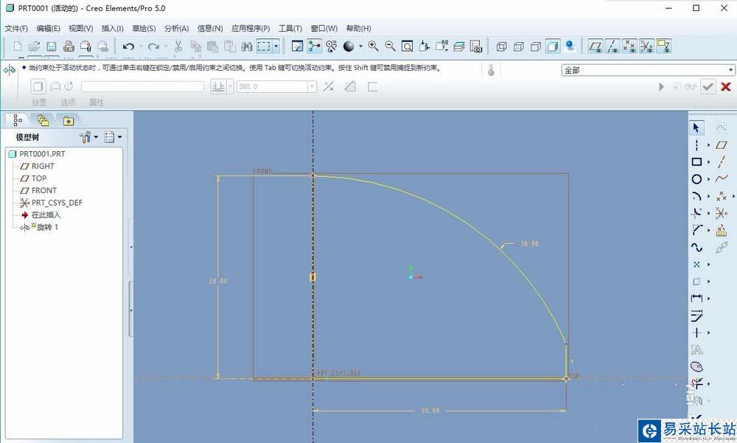
Task: Toggle datum axis display
Action: 613,46
